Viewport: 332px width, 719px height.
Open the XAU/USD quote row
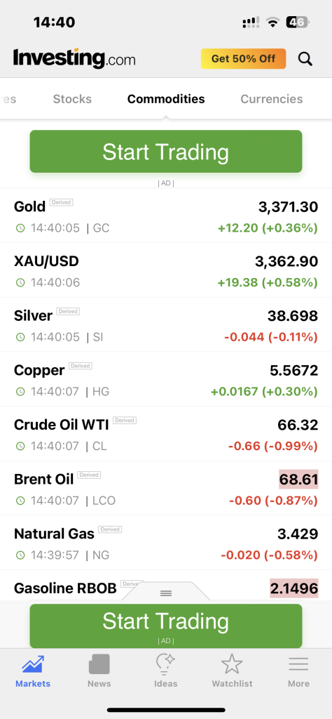166,270
